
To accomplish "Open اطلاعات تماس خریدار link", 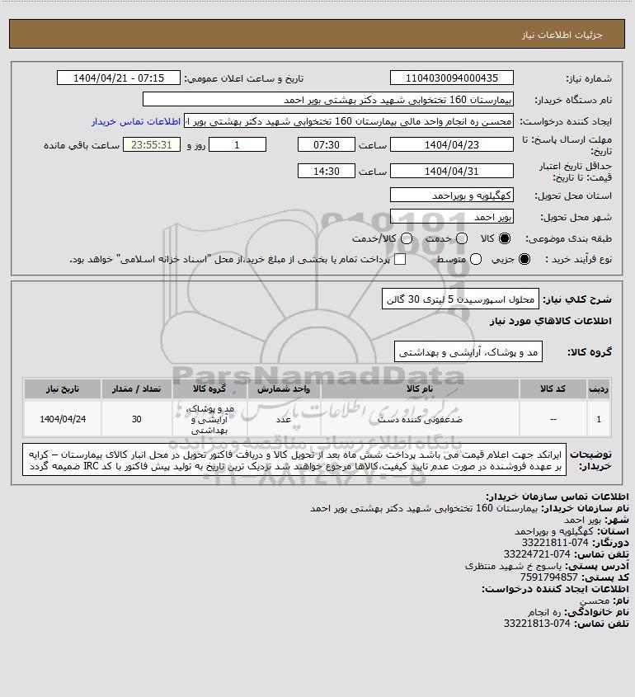I will click(x=136, y=121).
